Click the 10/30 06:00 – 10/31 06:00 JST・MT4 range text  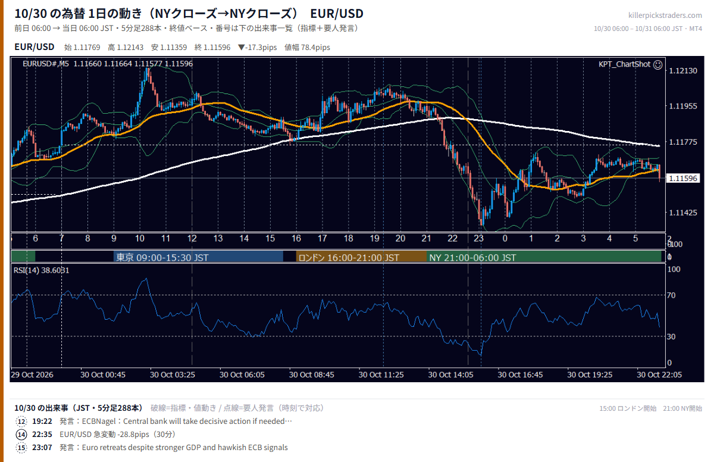[x=648, y=29]
